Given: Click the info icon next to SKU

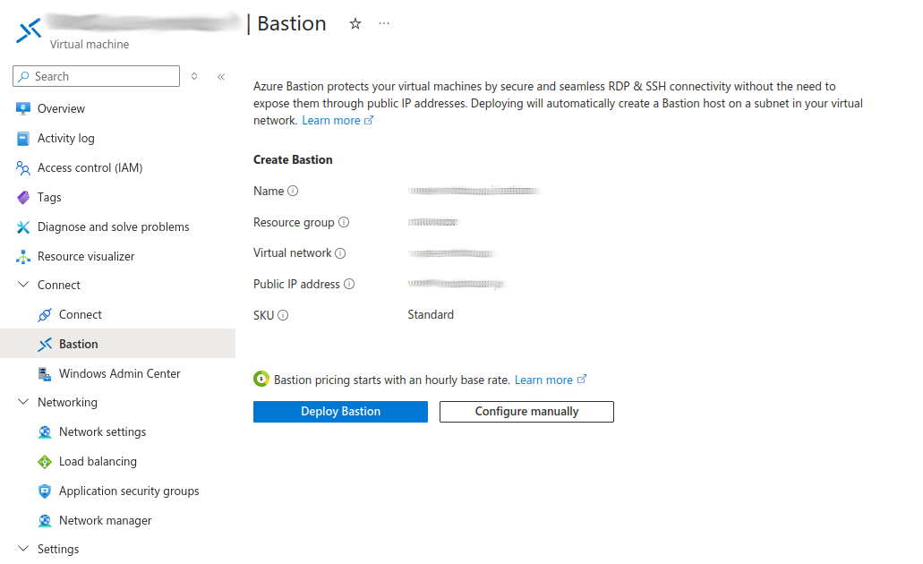Looking at the screenshot, I should 283,315.
